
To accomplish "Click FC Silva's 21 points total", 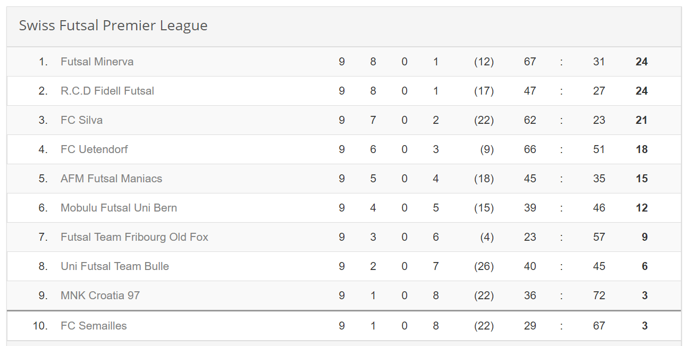I will [x=642, y=120].
